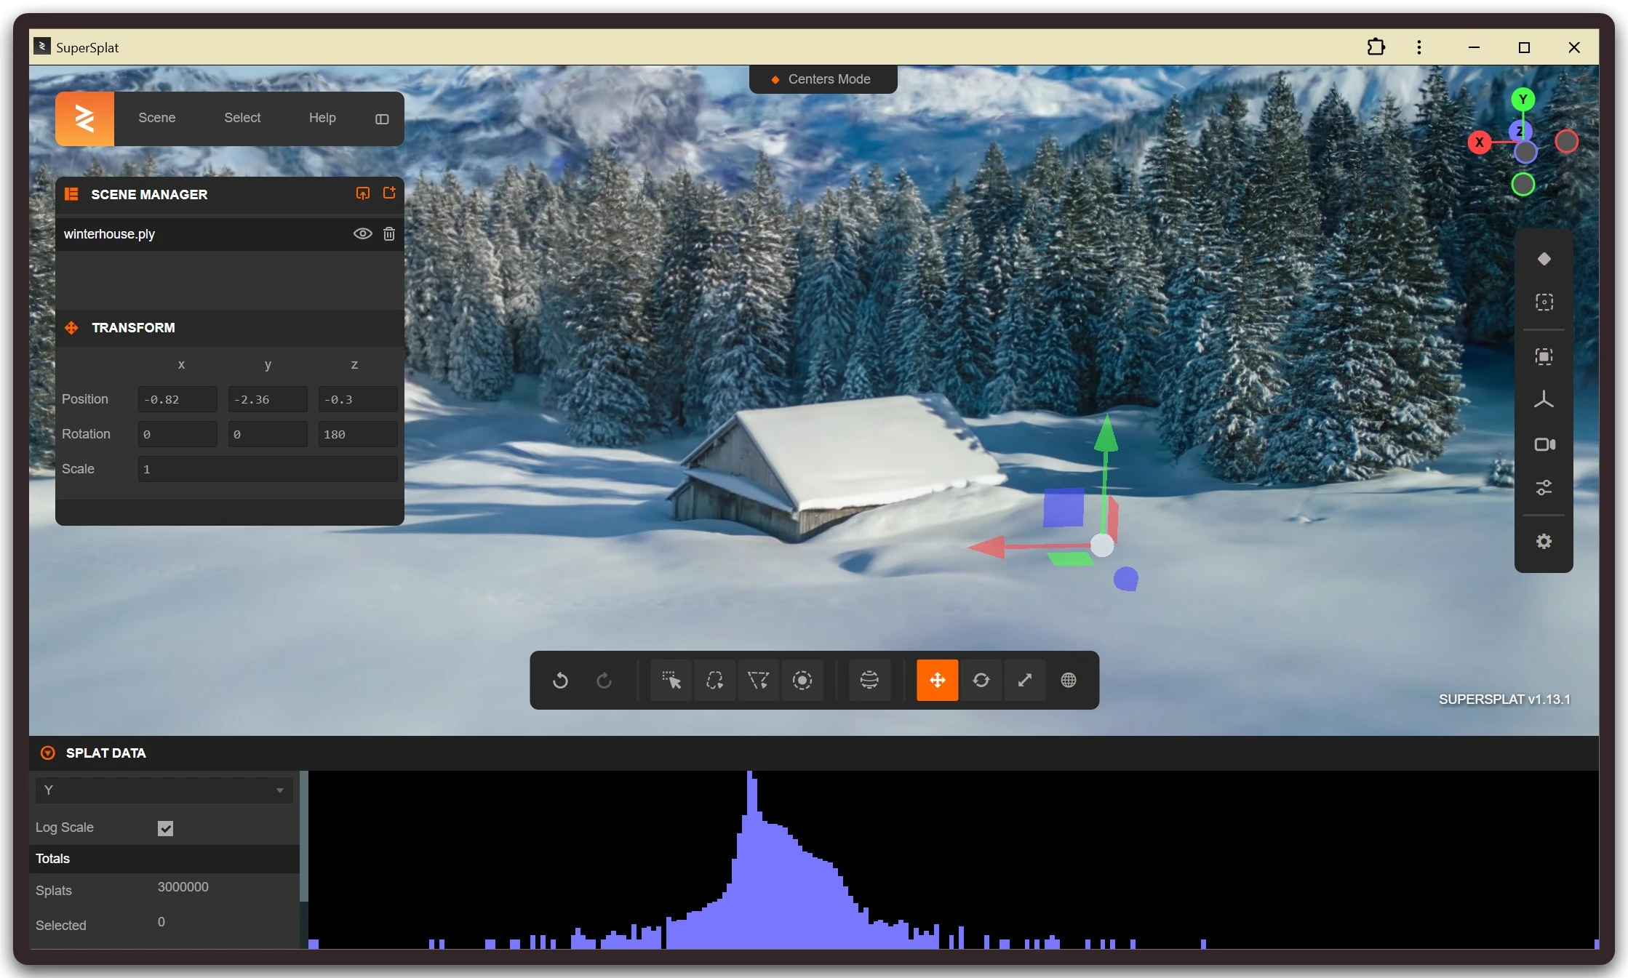Delete winterhouse.ply with trash icon
Image resolution: width=1628 pixels, height=978 pixels.
389,233
